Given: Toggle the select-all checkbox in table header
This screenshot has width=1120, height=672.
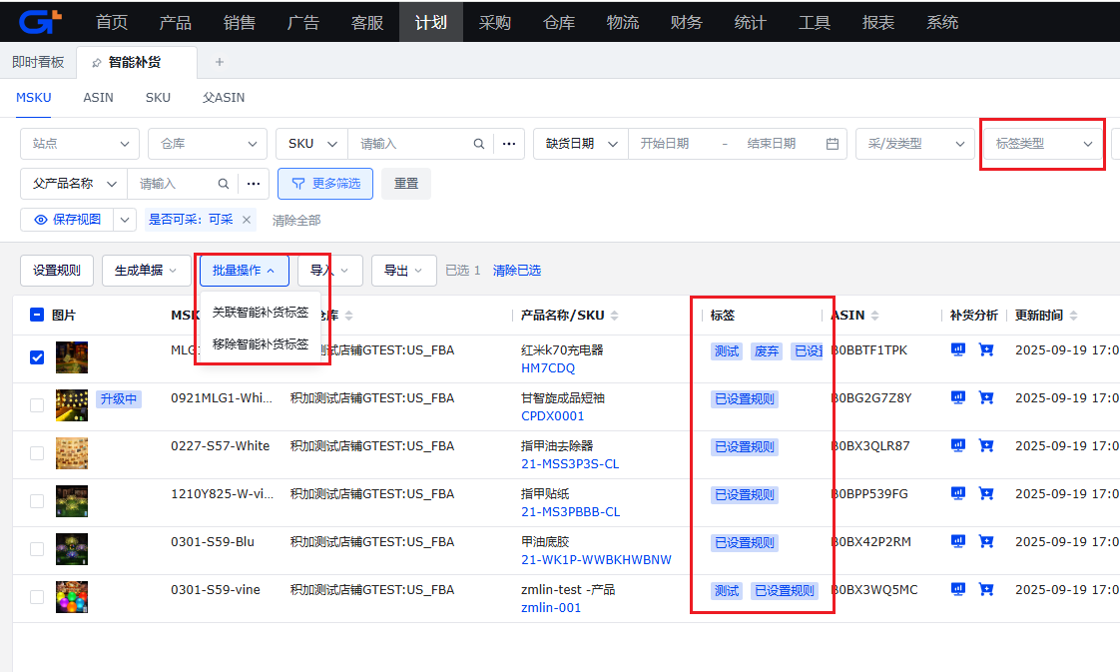Looking at the screenshot, I should click(37, 315).
